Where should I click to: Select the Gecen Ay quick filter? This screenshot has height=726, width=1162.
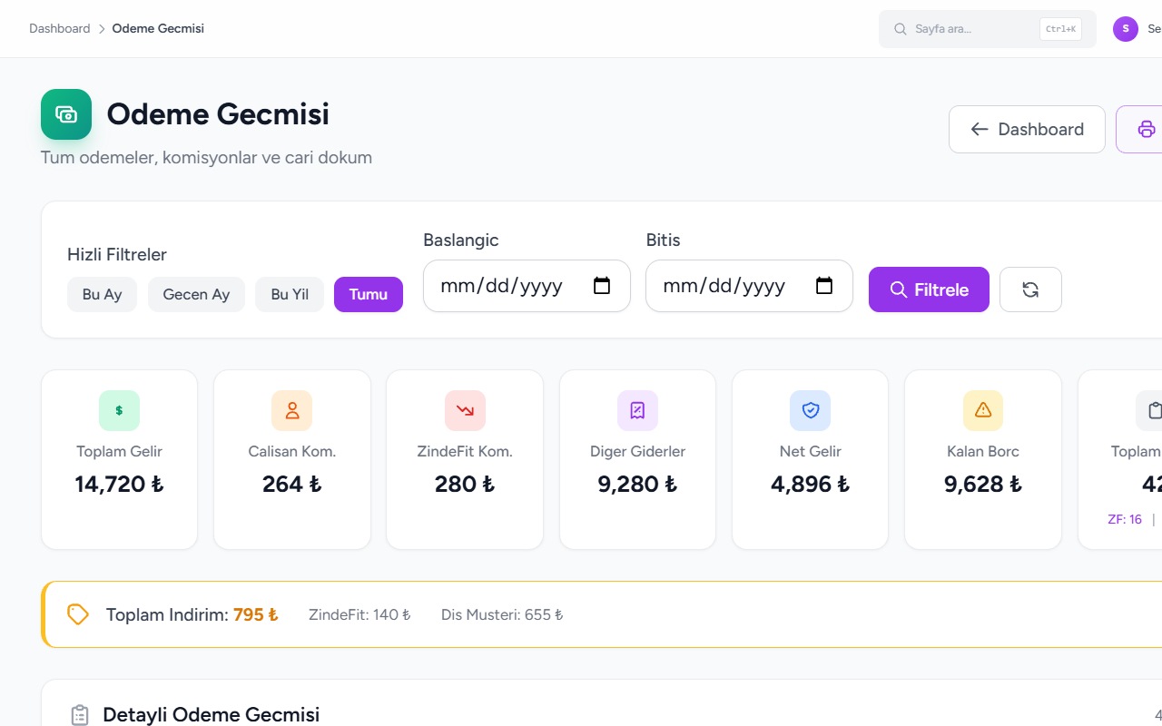tap(196, 294)
